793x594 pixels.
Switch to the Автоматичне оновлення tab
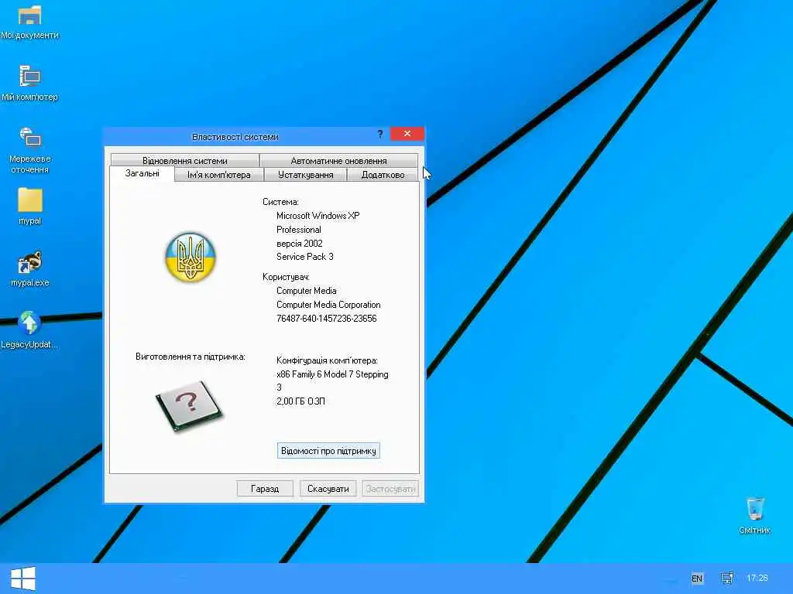[x=338, y=161]
